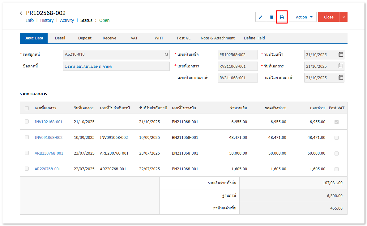This screenshot has height=226, width=367.
Task: Click the printer icon to print receipt
Action: [282, 17]
